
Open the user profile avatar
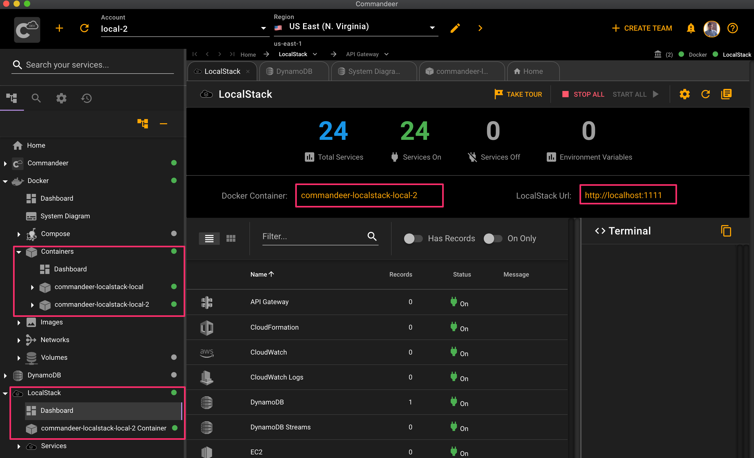click(712, 29)
